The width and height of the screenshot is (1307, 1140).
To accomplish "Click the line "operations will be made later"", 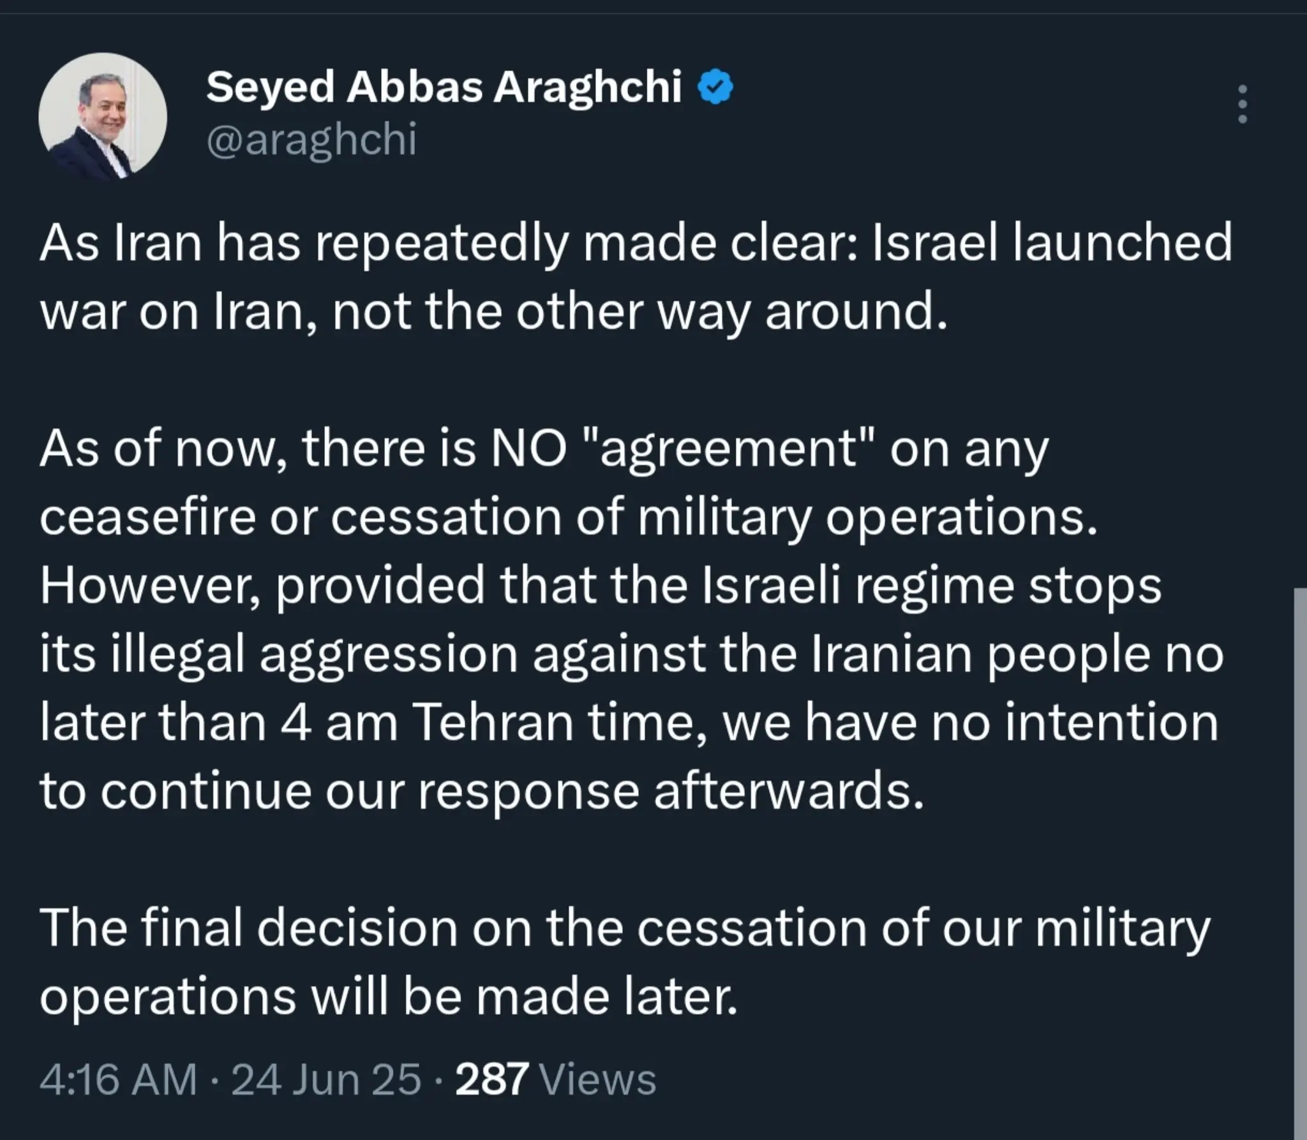I will [388, 997].
